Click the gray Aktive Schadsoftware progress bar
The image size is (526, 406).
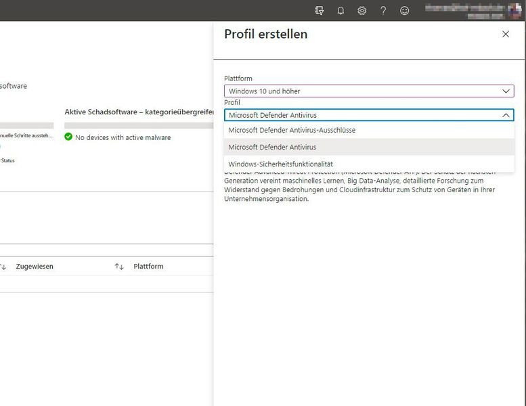tap(139, 125)
